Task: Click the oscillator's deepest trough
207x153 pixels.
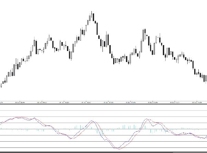Action: coord(118,148)
